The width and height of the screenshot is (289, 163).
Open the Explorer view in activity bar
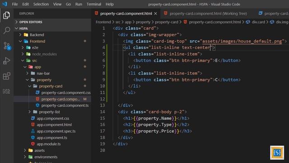click(6, 15)
